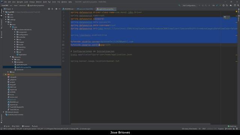The height and width of the screenshot is (135, 240).
Task: Open the TODO tool window
Action: 16,126
